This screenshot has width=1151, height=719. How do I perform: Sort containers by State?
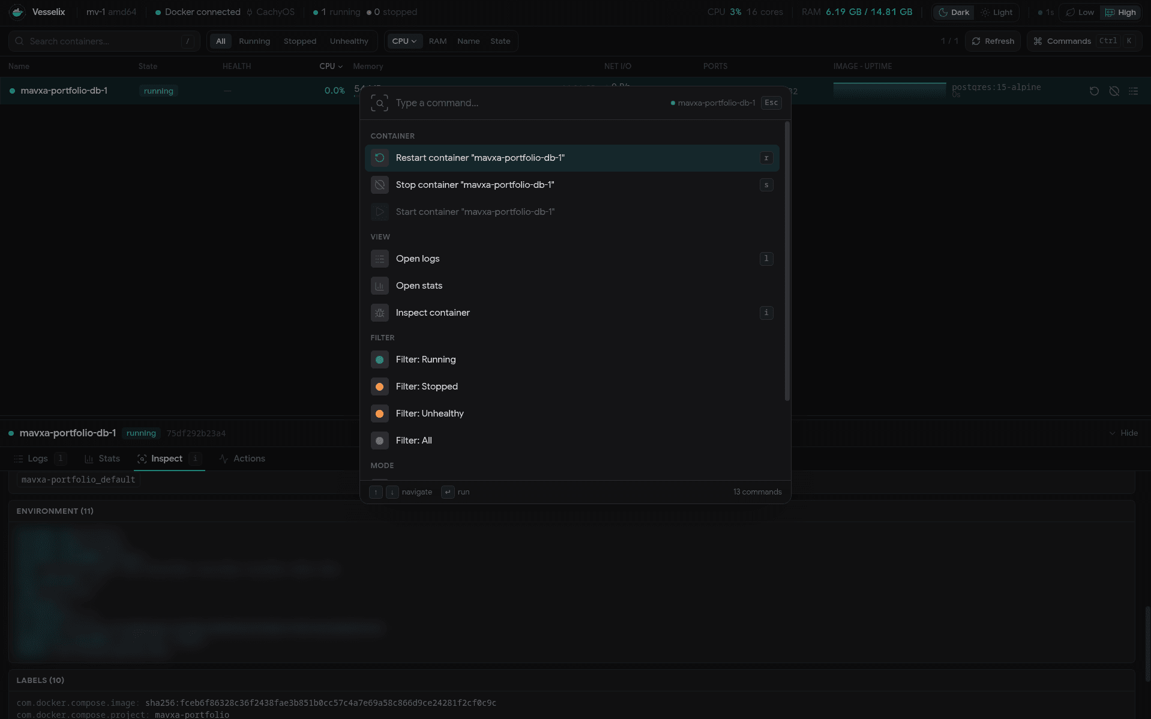(x=500, y=41)
